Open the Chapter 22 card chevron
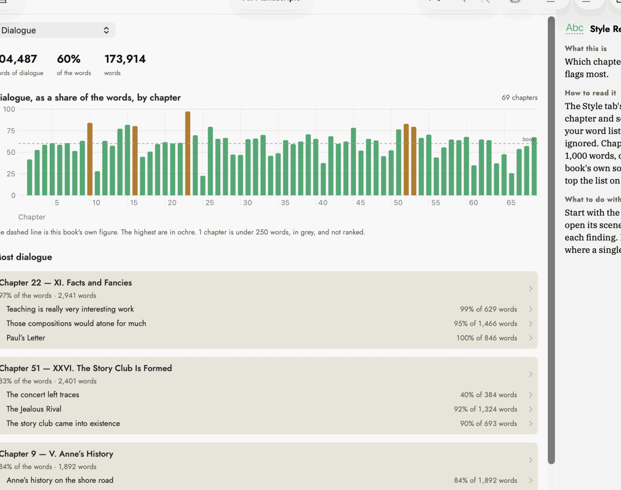The image size is (621, 490). 531,289
